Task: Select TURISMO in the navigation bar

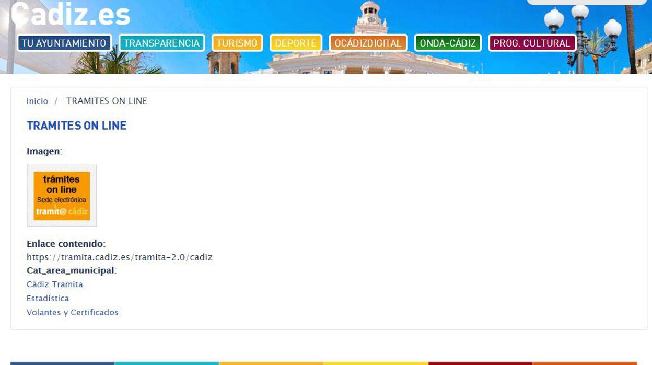Action: pos(237,43)
